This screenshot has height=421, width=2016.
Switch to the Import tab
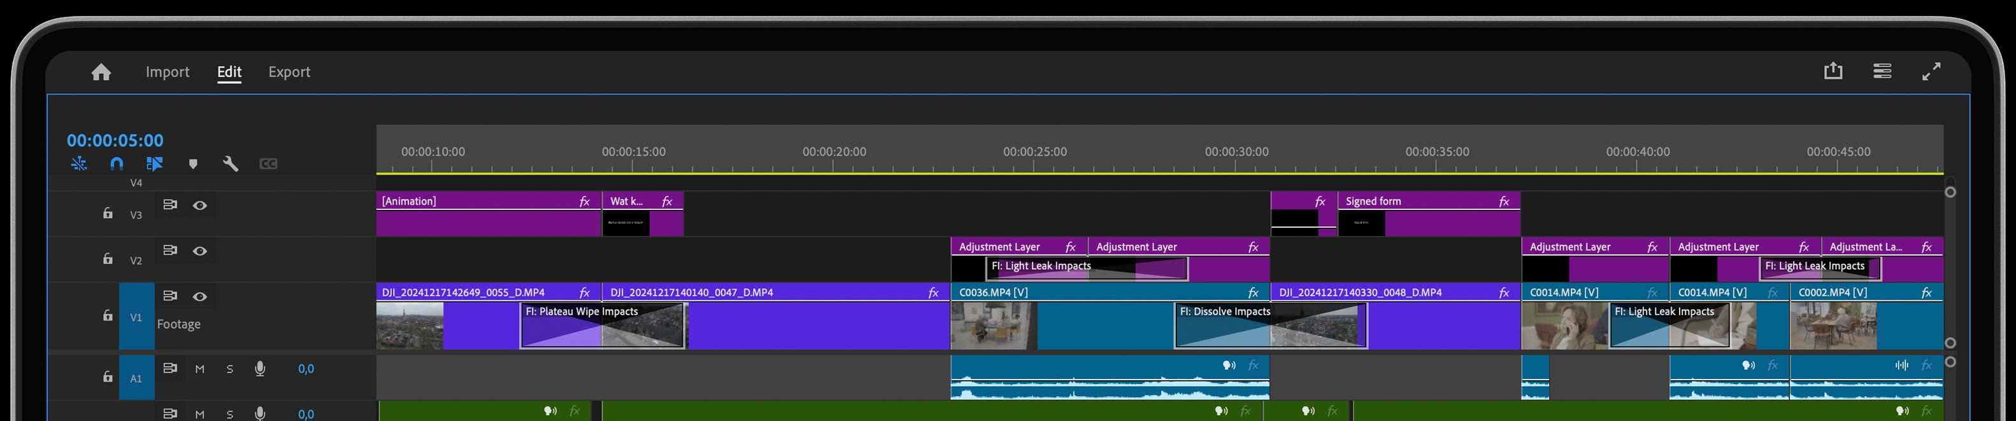168,72
